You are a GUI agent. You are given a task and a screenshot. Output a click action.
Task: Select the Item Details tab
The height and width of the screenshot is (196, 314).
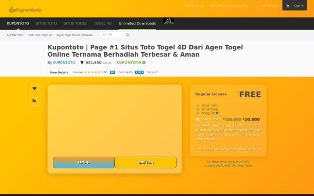tap(59, 72)
